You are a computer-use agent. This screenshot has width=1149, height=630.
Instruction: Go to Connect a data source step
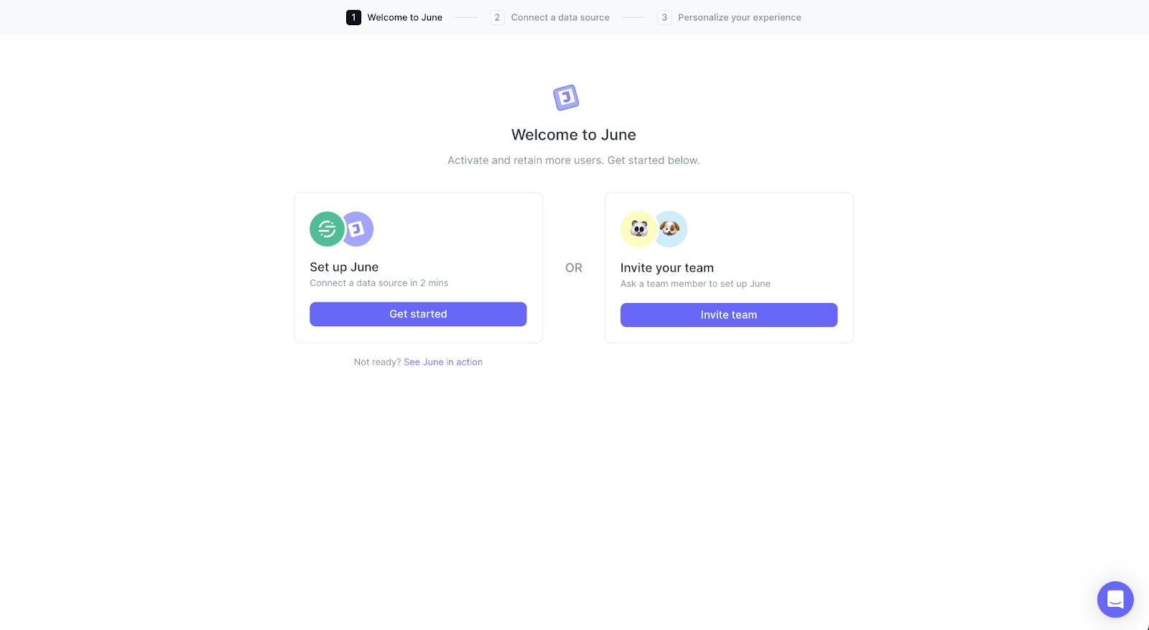[560, 17]
